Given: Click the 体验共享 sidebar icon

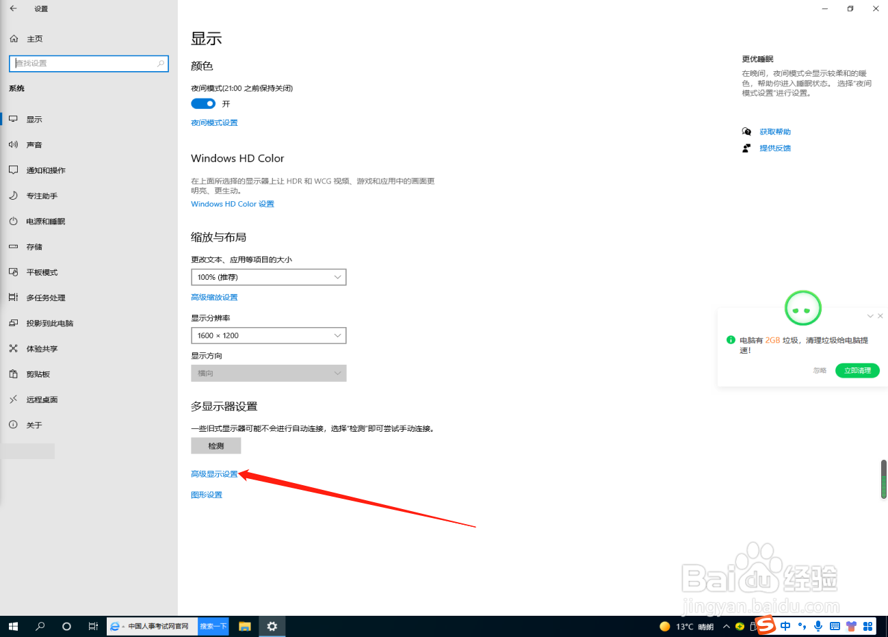Looking at the screenshot, I should pos(13,349).
